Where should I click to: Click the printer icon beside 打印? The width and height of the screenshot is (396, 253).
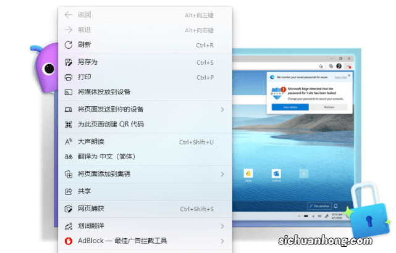[69, 77]
